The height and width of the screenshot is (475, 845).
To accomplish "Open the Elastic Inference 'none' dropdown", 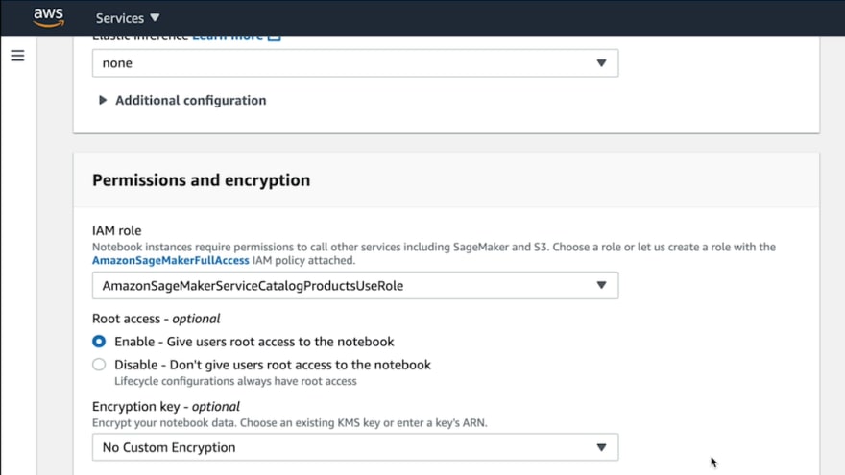I will point(355,63).
